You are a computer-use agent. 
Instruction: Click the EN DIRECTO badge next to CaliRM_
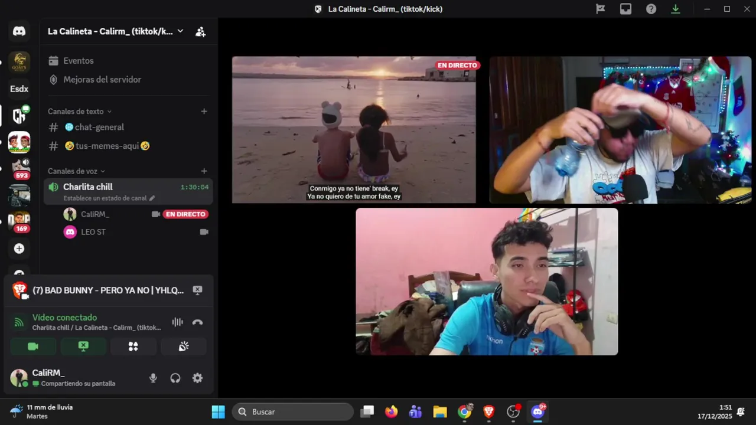185,214
